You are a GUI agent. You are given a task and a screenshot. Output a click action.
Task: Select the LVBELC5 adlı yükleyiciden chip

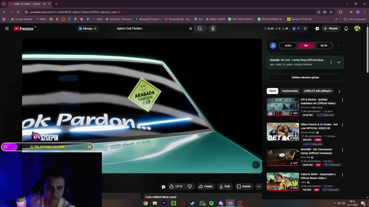(x=319, y=91)
